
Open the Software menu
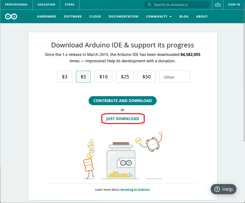73,17
